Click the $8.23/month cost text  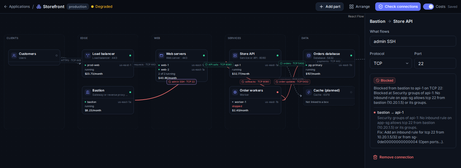93,110
